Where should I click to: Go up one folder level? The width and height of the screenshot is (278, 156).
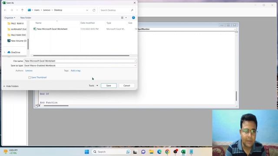click(22, 10)
